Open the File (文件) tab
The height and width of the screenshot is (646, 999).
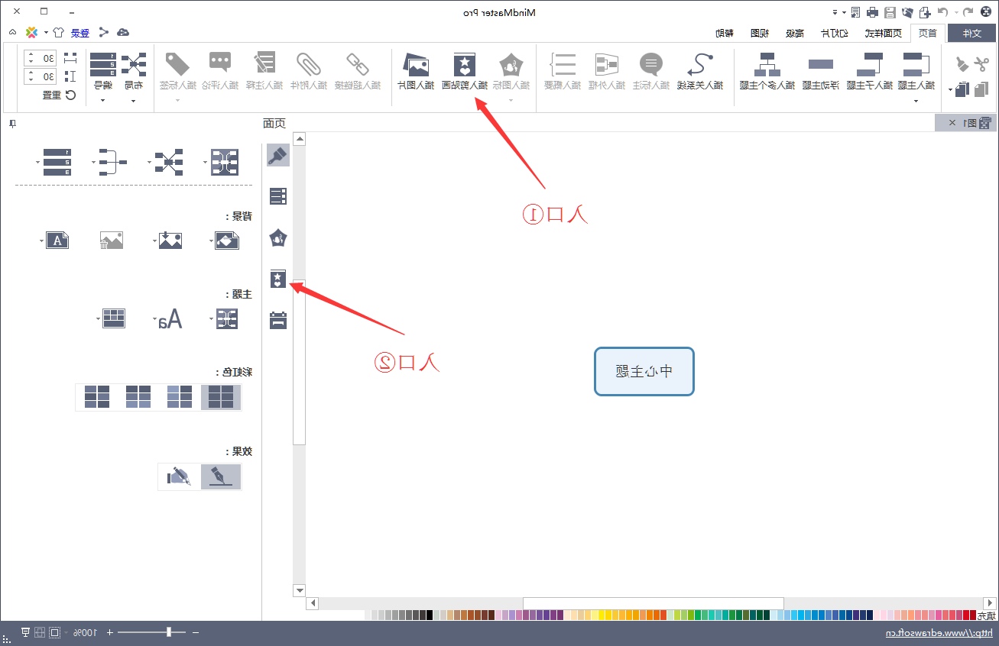click(971, 33)
